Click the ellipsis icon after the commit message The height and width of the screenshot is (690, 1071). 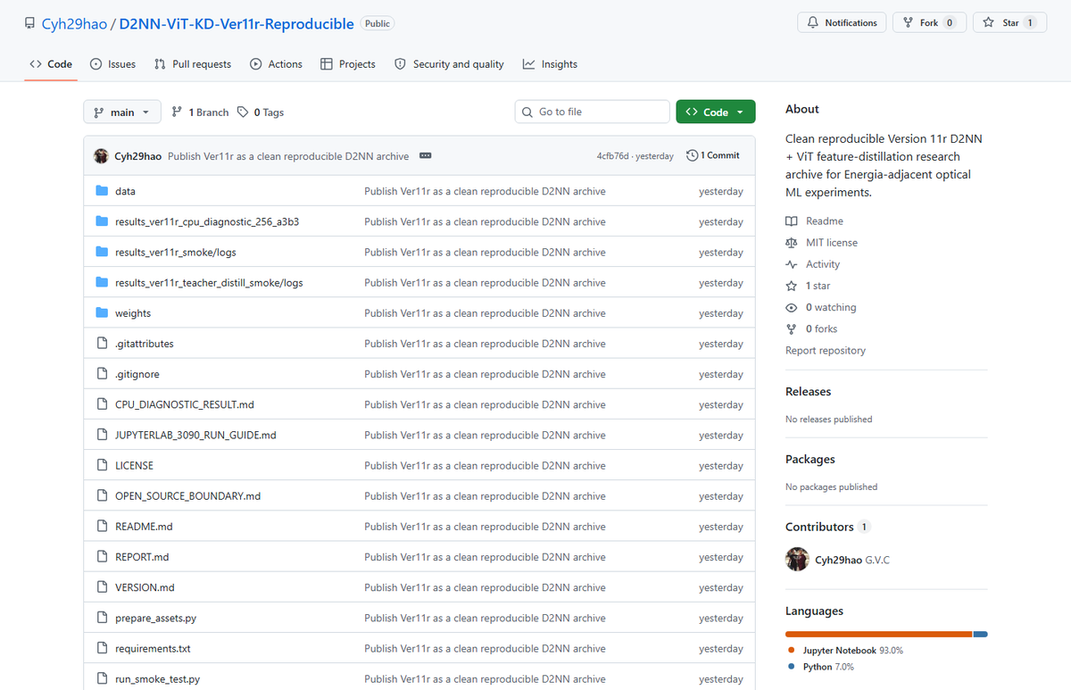426,156
